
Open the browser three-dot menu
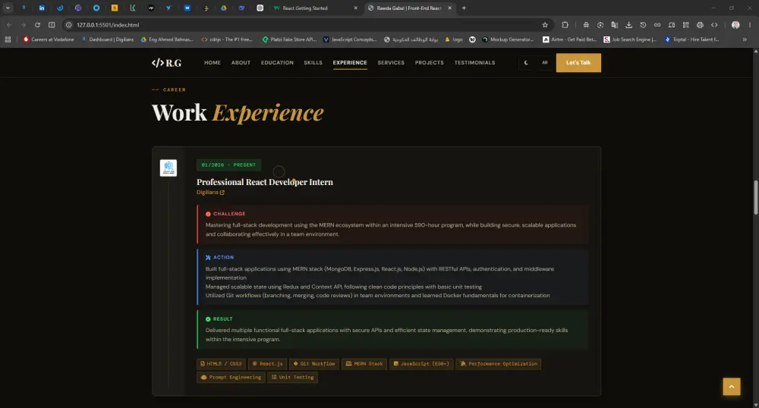pos(750,25)
